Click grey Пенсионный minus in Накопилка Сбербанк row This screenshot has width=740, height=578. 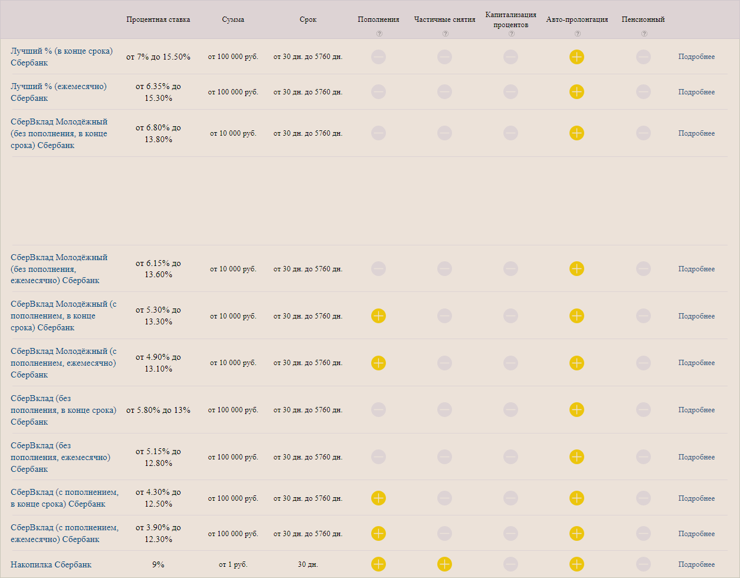point(643,564)
